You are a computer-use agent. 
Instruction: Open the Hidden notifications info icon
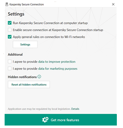click(x=39, y=77)
